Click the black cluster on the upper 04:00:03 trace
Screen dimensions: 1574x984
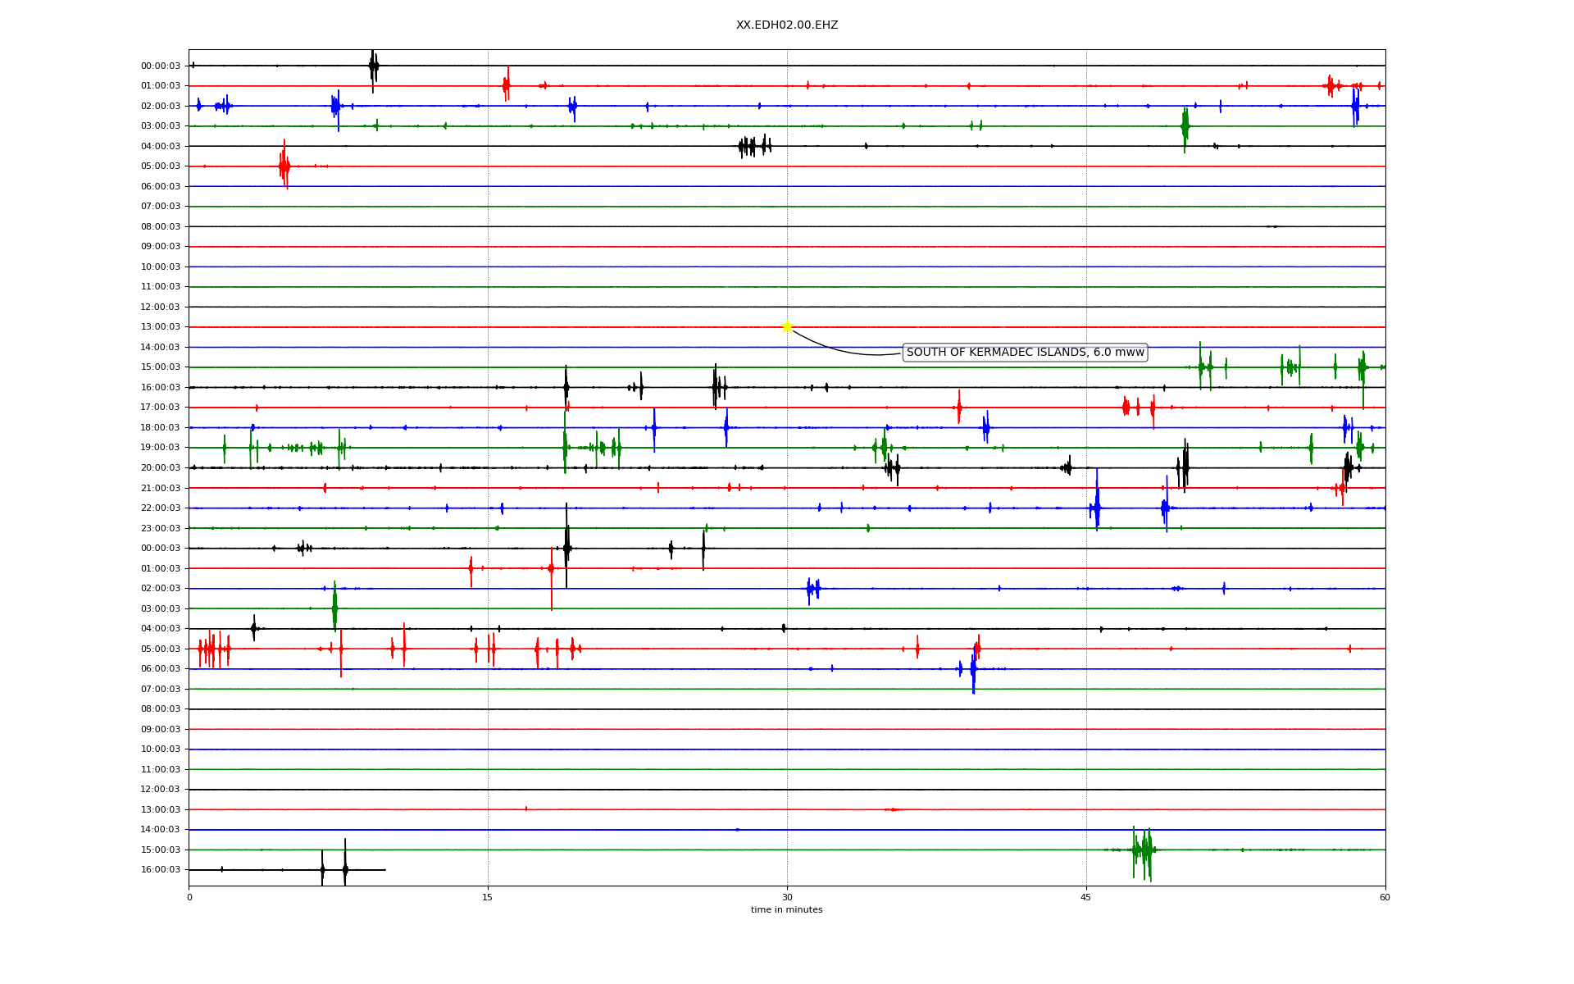[753, 146]
